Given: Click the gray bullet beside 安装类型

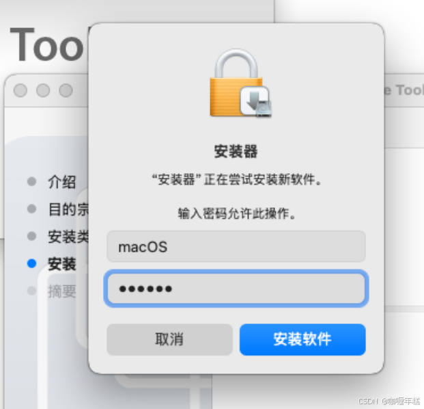Looking at the screenshot, I should point(32,236).
